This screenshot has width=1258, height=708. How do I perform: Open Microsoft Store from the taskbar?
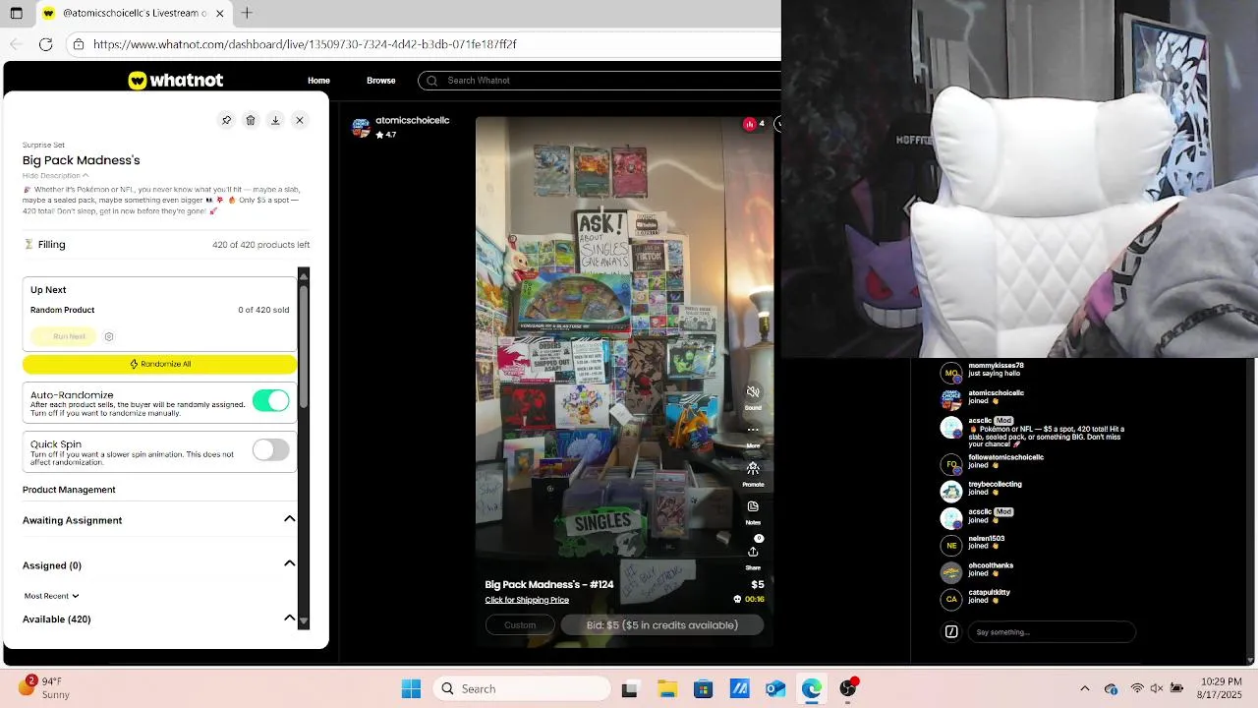click(703, 689)
